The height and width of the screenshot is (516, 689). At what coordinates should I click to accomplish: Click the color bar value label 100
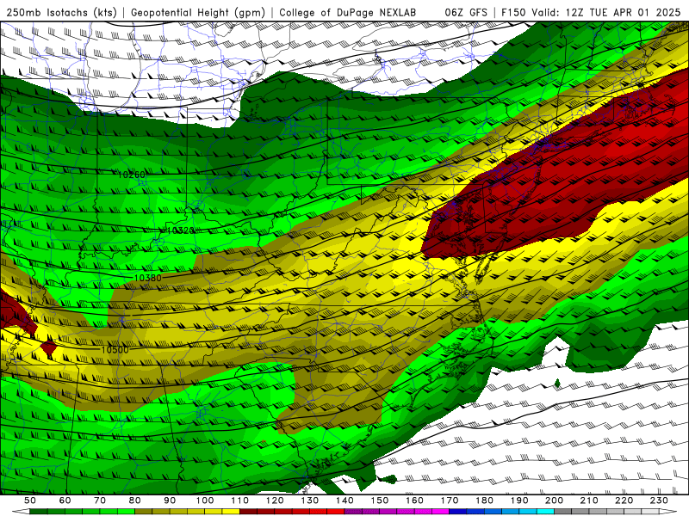205,501
